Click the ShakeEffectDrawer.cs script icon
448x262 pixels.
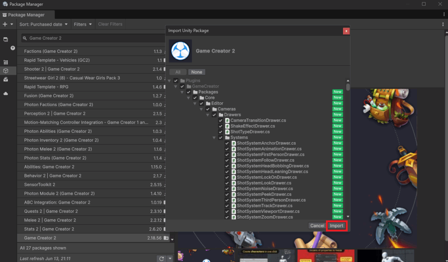click(227, 126)
